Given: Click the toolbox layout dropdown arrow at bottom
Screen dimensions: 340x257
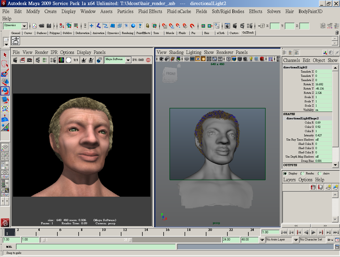Looking at the screenshot, I should [3, 201].
